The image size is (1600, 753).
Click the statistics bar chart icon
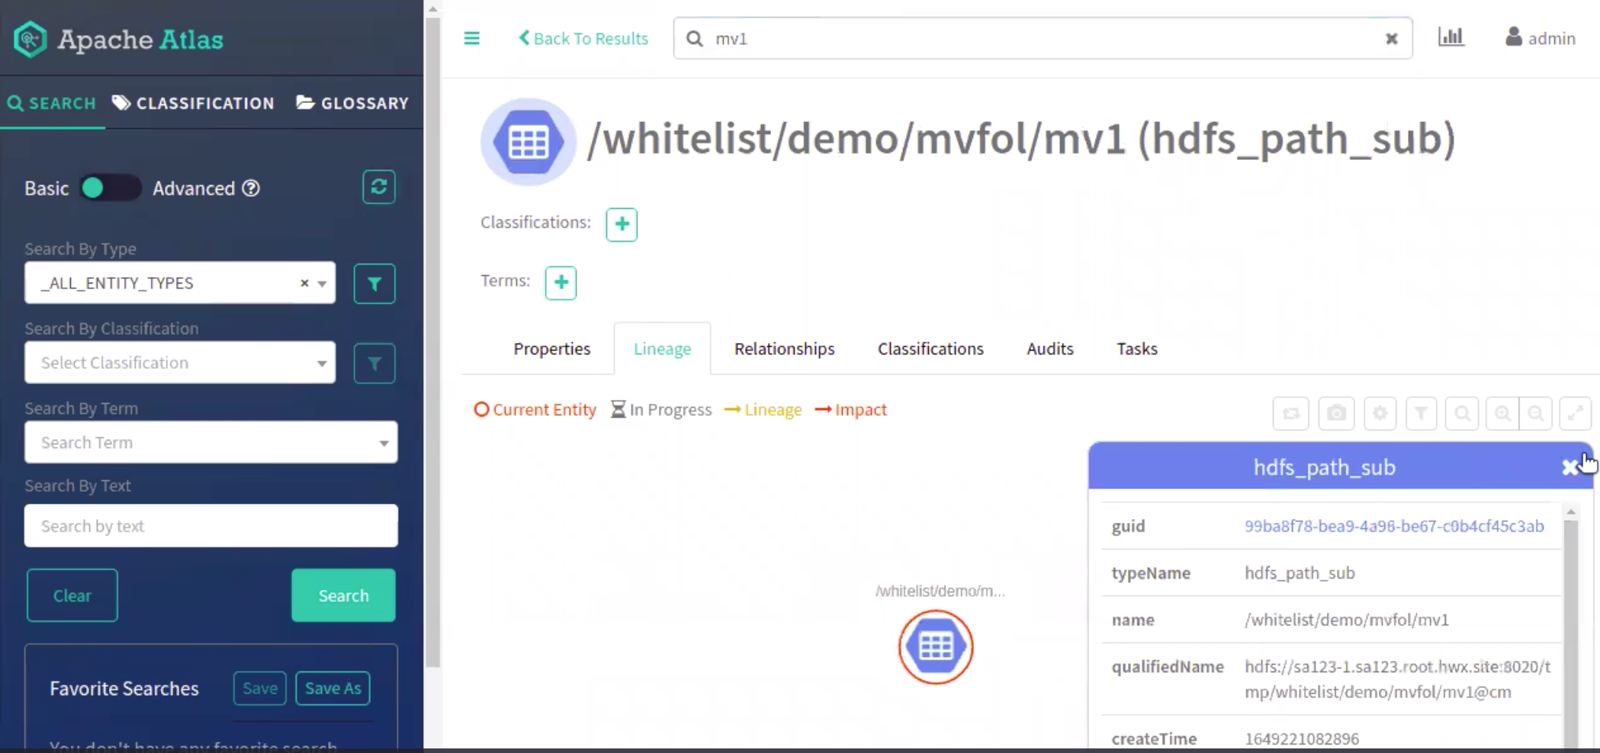pos(1451,37)
